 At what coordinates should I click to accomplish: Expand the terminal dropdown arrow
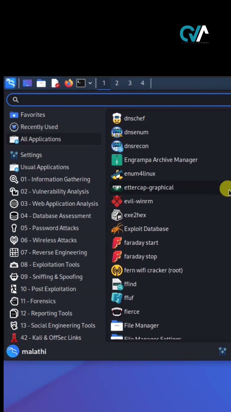coord(90,83)
